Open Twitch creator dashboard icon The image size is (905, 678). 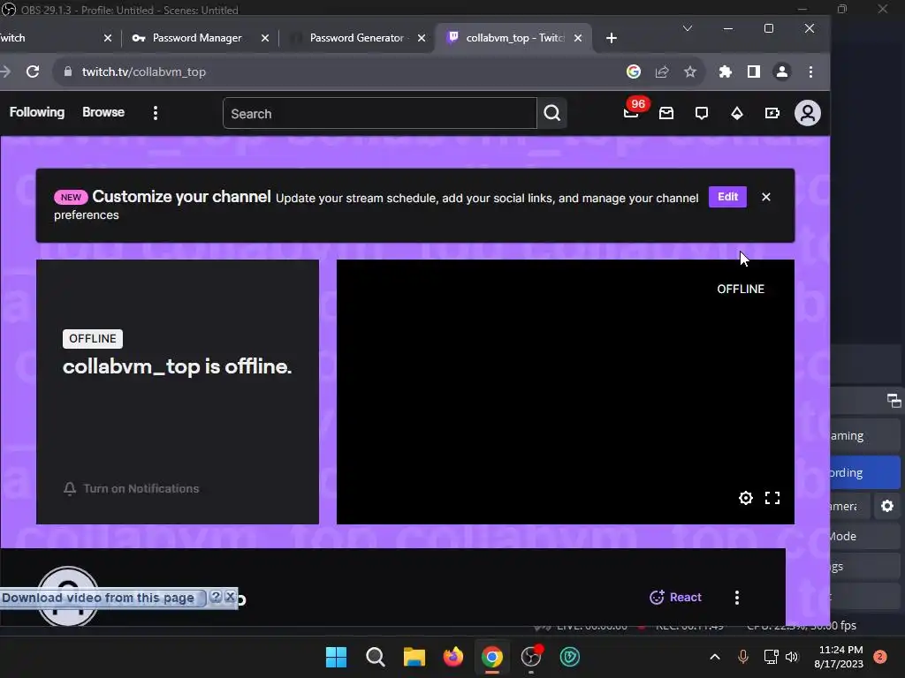(x=772, y=113)
